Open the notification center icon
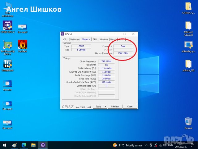Viewport: 198px width, 149px height. tap(192, 145)
